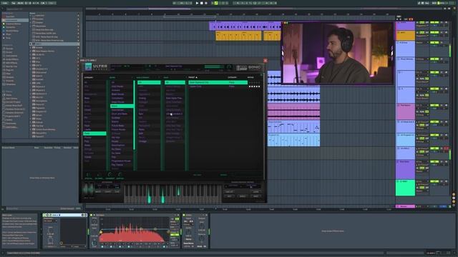Click the lowest key on ULTRA piano keyboard
Viewport: 458px width, 257px height.
click(126, 193)
